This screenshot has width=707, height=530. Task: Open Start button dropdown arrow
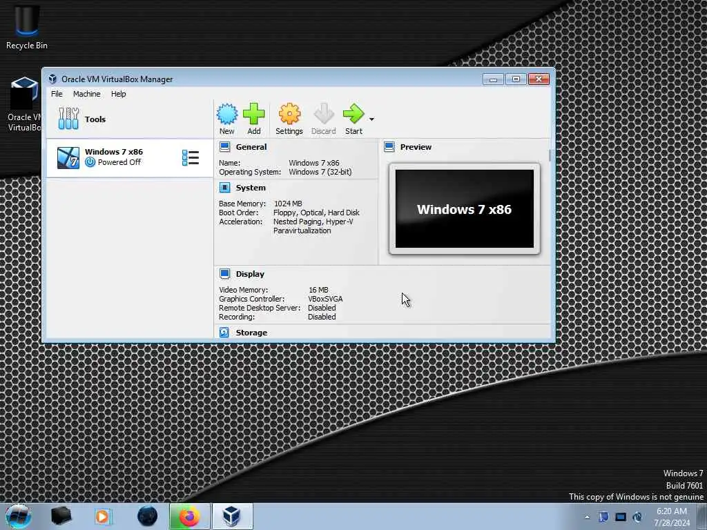pyautogui.click(x=371, y=119)
